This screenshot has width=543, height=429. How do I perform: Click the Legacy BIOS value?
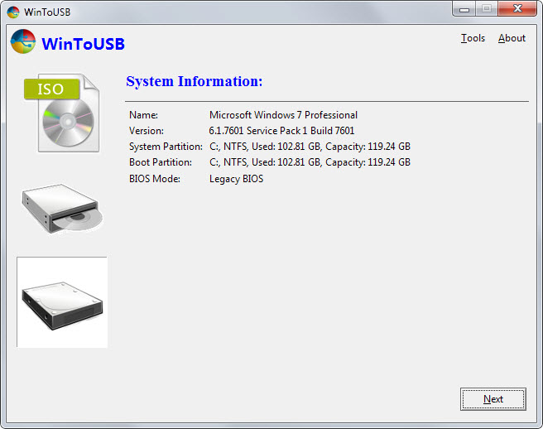click(x=236, y=179)
